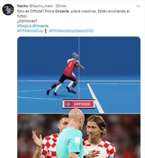The image size is (145, 158).
Task: Open the @Nacho_mare handle link
Action: tap(41, 6)
